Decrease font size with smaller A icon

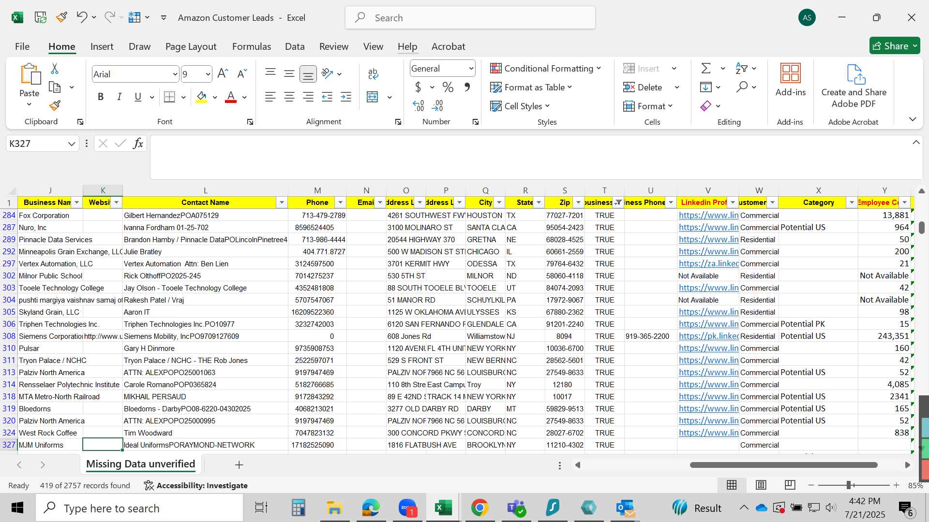coord(242,73)
